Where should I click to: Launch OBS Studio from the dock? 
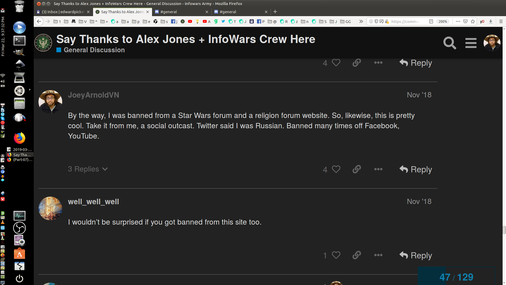tap(20, 228)
